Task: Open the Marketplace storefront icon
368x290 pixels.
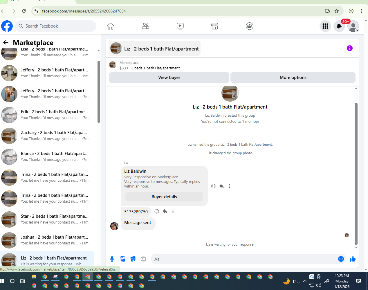Action: coord(215,26)
